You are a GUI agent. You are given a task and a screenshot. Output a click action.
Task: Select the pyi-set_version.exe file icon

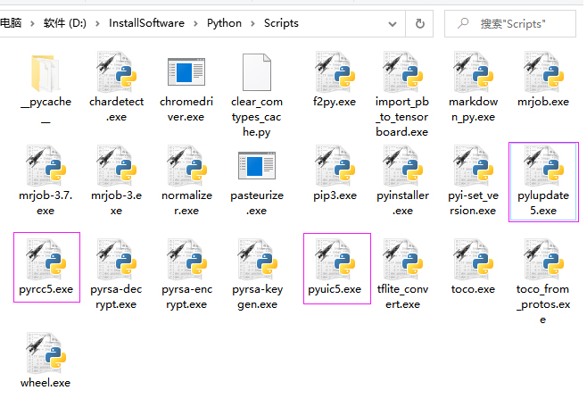[x=473, y=166]
